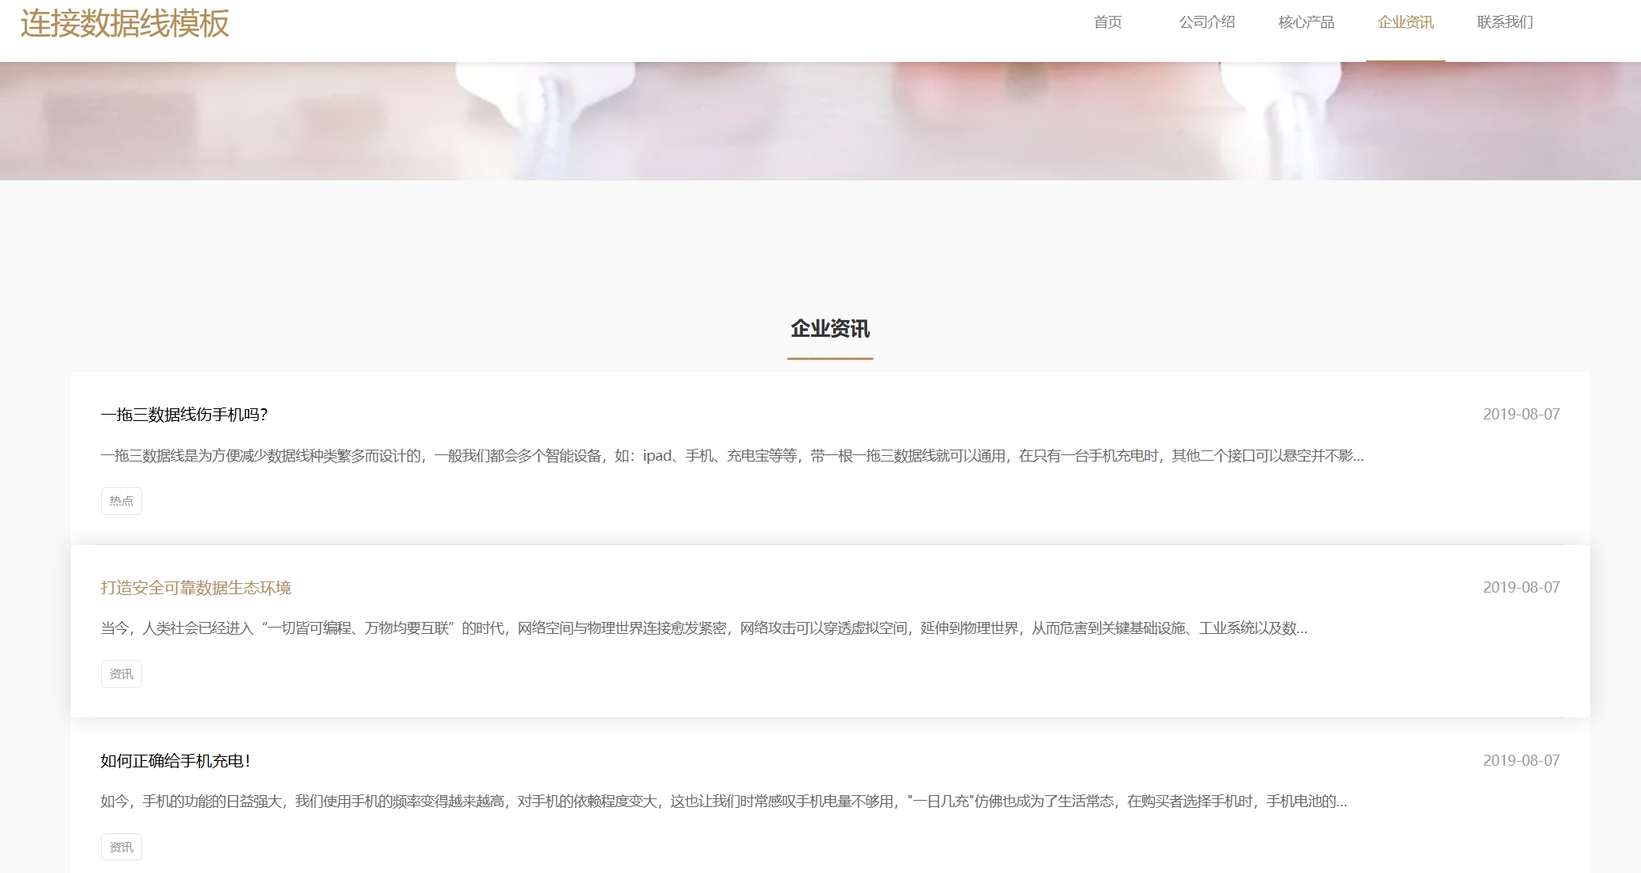Open the 首页 navigation item
Viewport: 1641px width, 873px height.
(x=1107, y=22)
